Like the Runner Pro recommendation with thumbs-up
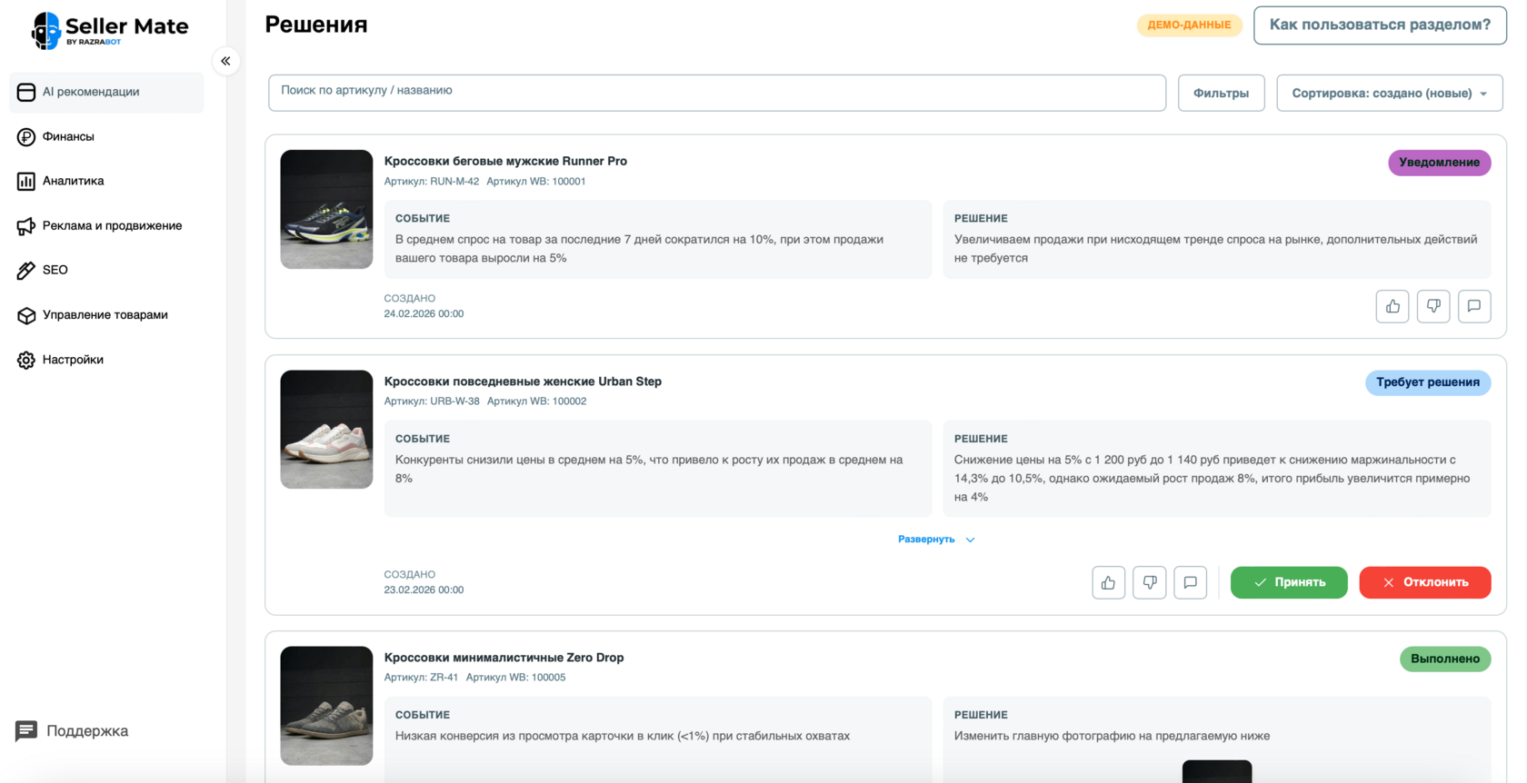Screen dimensions: 1527x783 coord(1392,306)
